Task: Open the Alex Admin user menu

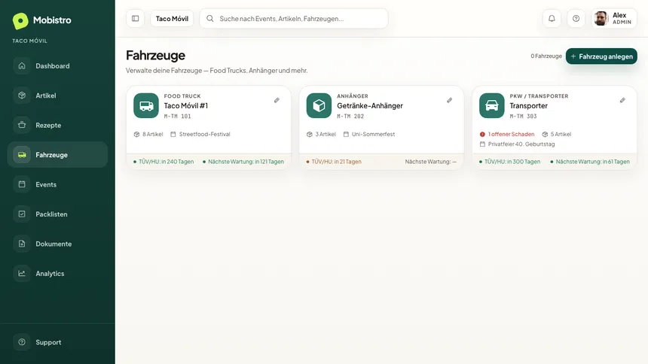Action: tap(614, 19)
